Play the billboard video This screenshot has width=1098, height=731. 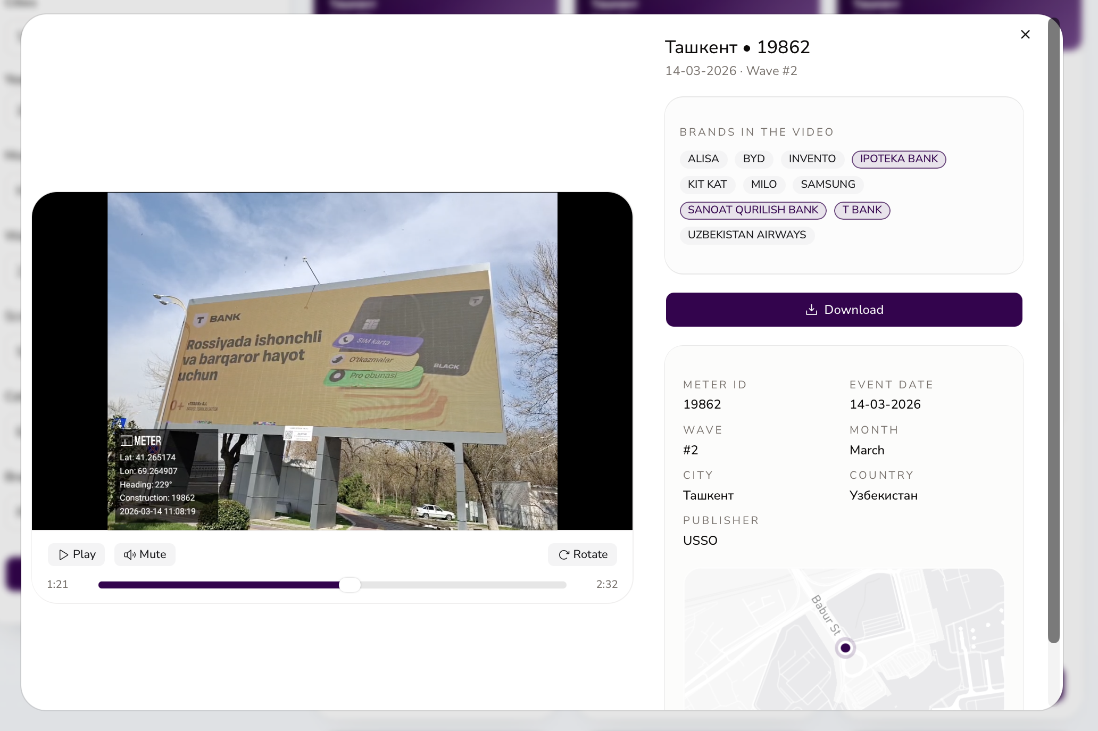pos(77,554)
